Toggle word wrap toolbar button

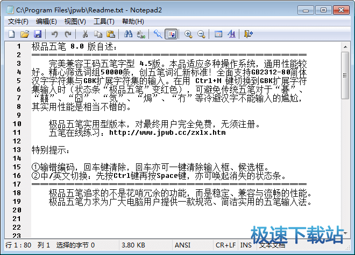(x=171, y=34)
